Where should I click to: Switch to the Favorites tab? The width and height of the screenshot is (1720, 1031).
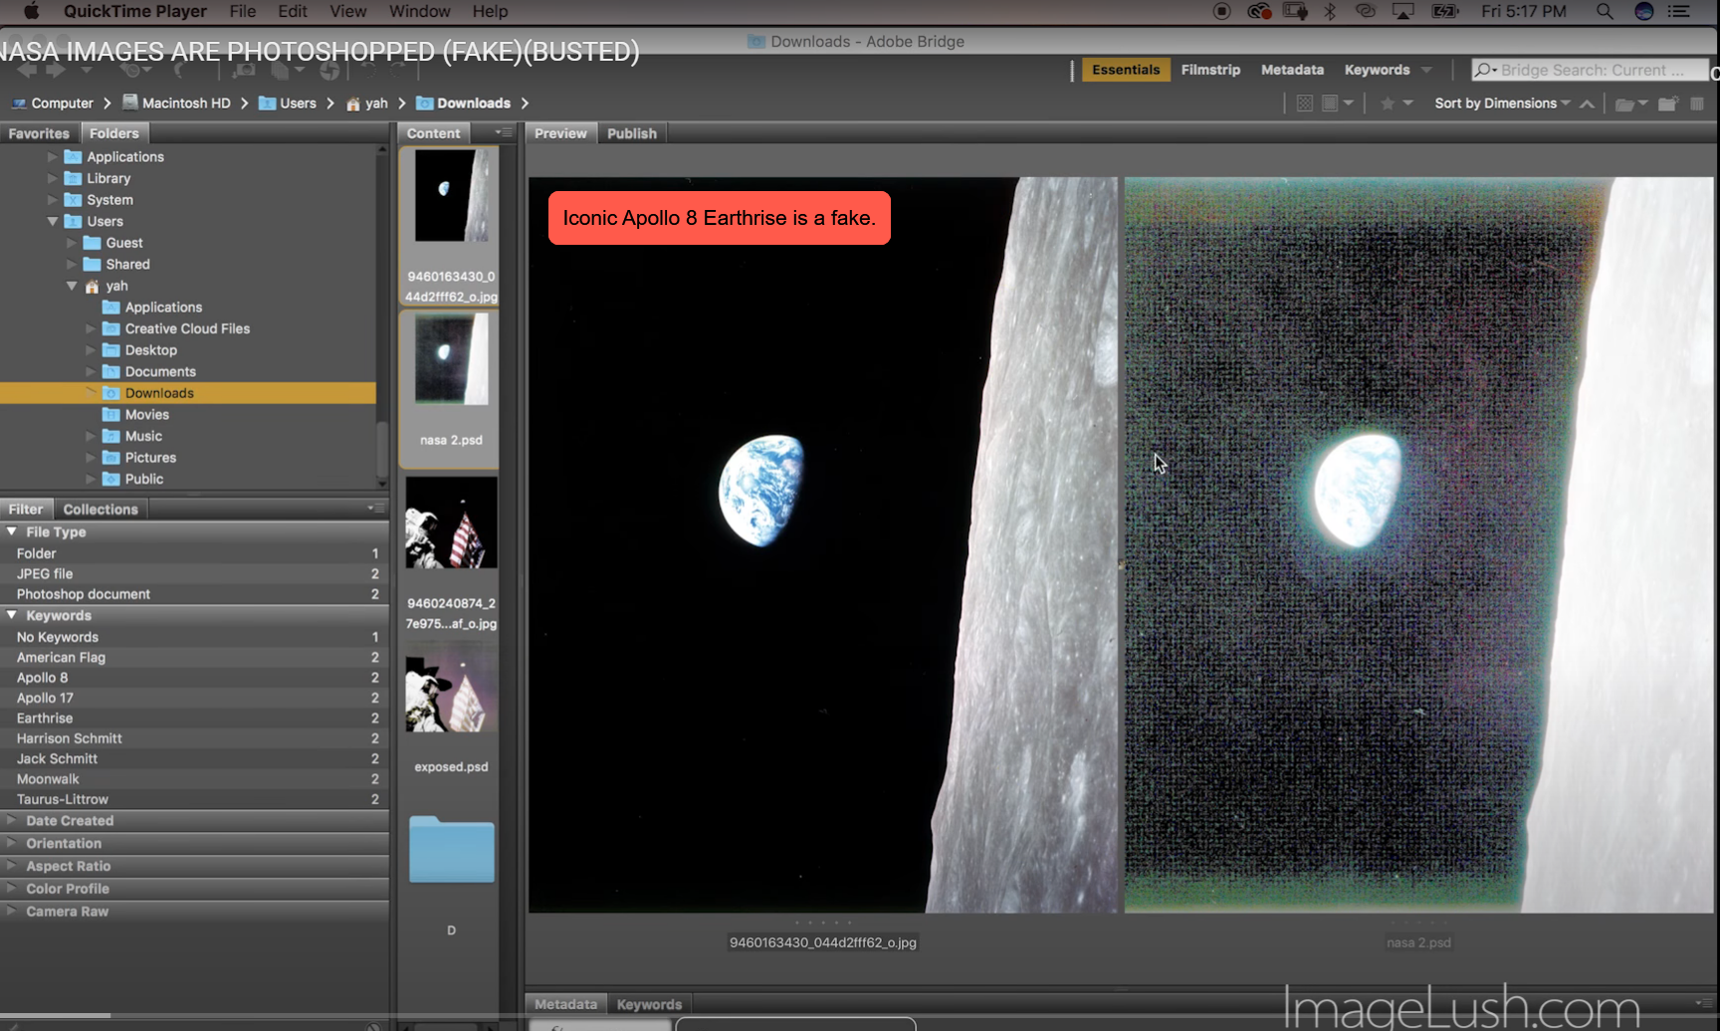tap(39, 133)
